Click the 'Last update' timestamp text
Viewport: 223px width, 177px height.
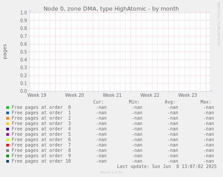[x=167, y=167]
